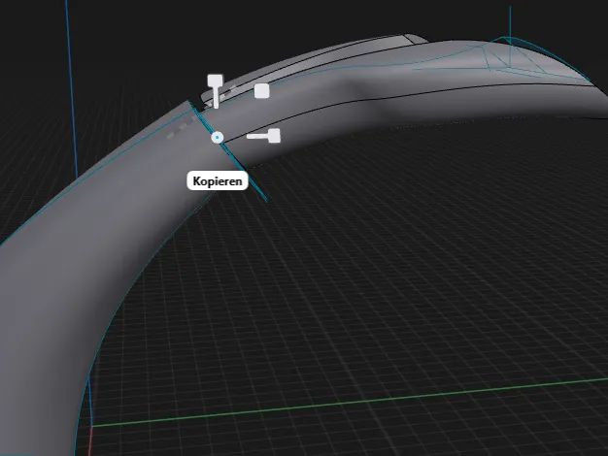Click the Kopieren tooltip label
This screenshot has height=456, width=608.
[x=218, y=180]
